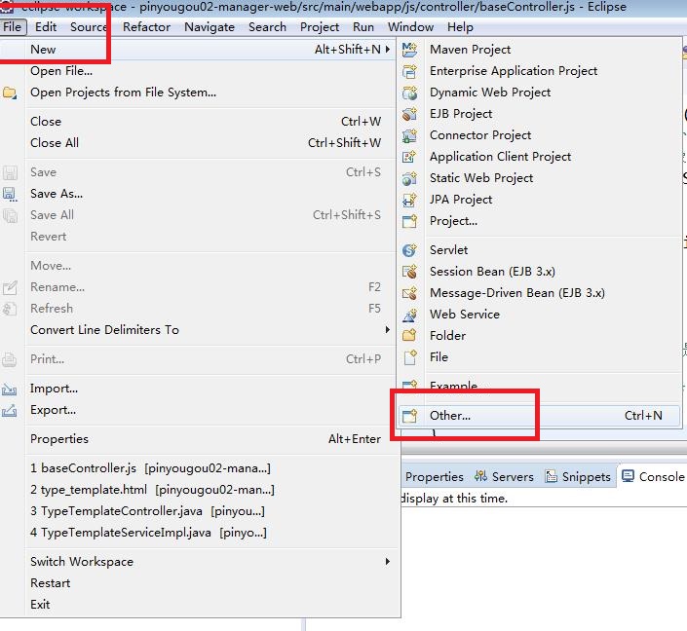687x631 pixels.
Task: Click the Web Service icon
Action: 409,315
